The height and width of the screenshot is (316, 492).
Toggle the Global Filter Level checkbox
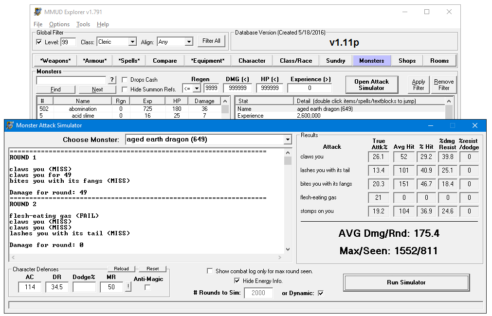(39, 42)
